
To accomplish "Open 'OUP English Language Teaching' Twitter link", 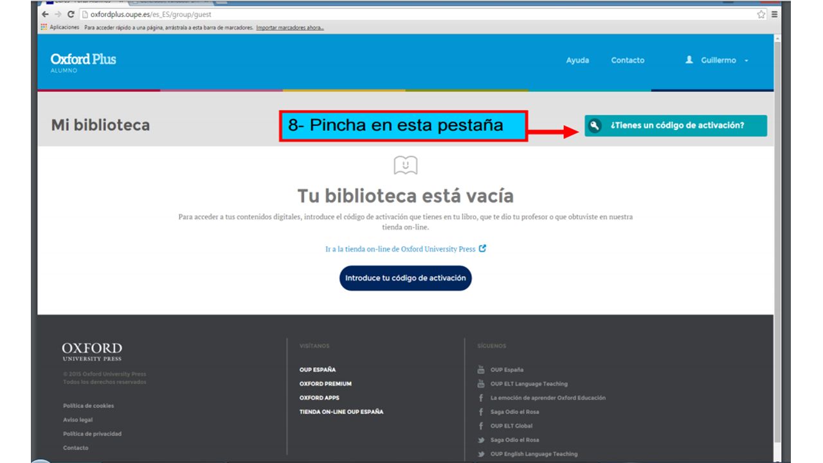I will click(x=534, y=454).
